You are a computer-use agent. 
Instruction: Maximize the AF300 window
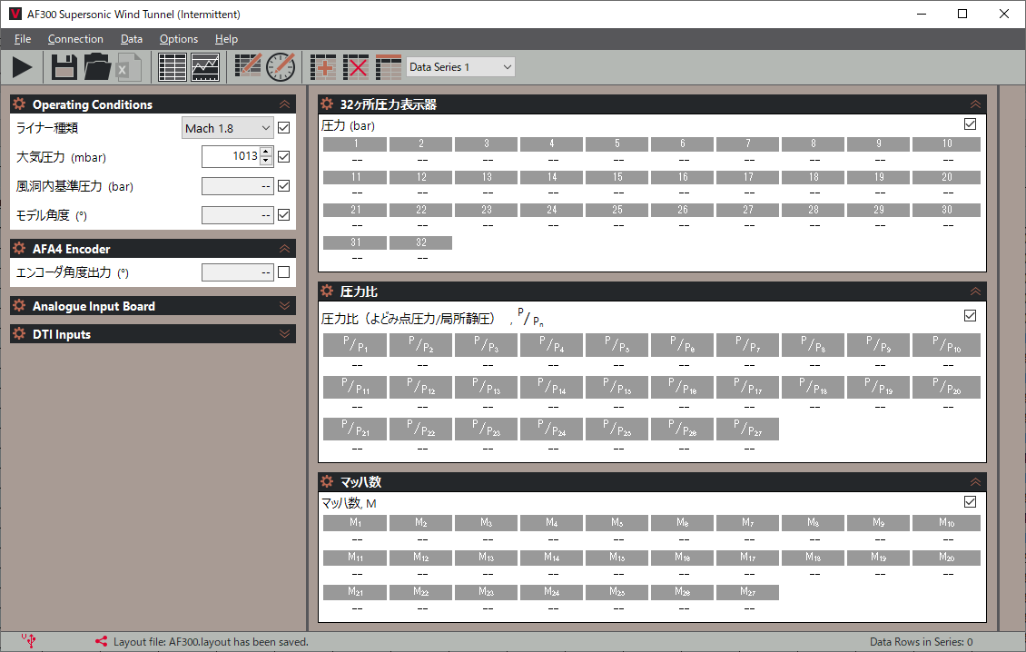pyautogui.click(x=962, y=14)
